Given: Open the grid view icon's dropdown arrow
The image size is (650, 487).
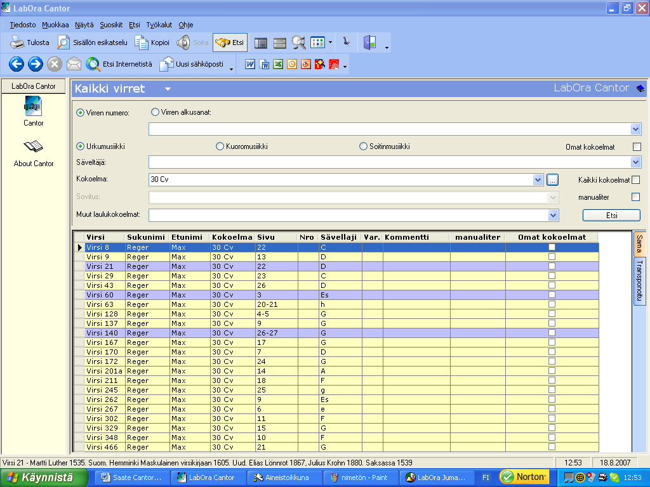Looking at the screenshot, I should [330, 42].
